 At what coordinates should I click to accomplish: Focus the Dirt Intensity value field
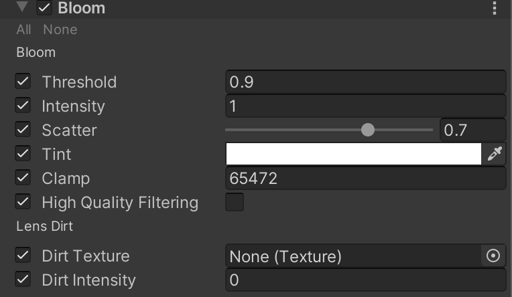coord(366,280)
